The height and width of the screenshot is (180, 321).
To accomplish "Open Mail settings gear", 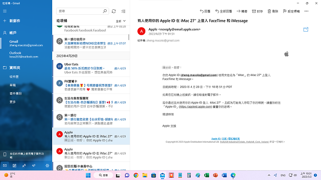I will 47,165.
